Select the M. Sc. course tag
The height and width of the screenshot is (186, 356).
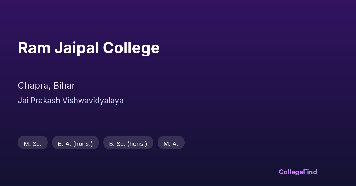pyautogui.click(x=33, y=144)
